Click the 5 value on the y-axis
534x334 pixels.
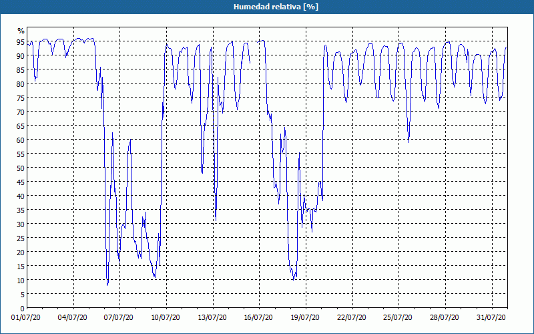pyautogui.click(x=23, y=295)
